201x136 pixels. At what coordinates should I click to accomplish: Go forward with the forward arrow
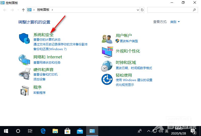click(12, 10)
